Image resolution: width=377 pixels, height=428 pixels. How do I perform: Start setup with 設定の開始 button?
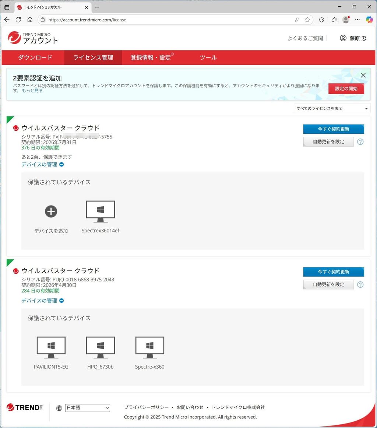pyautogui.click(x=346, y=88)
